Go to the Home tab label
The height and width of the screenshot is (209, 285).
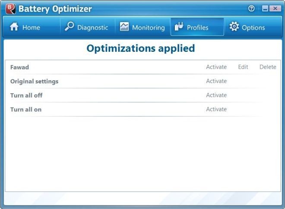tap(31, 28)
